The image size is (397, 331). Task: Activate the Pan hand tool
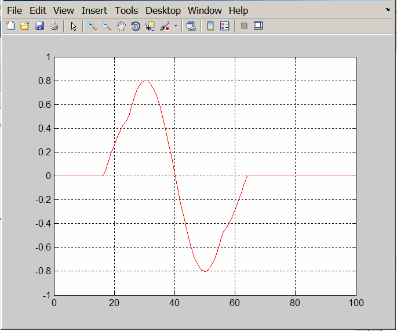[121, 26]
